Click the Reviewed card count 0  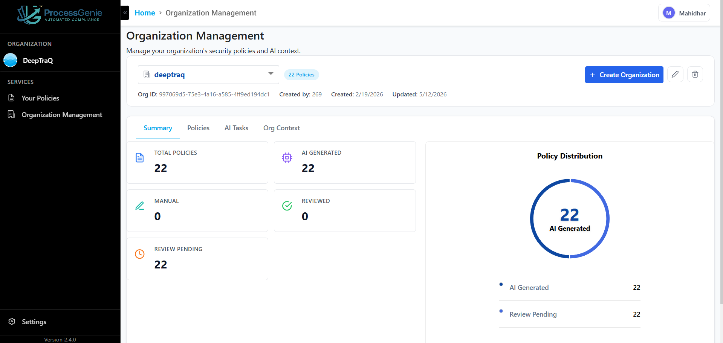[x=305, y=216]
